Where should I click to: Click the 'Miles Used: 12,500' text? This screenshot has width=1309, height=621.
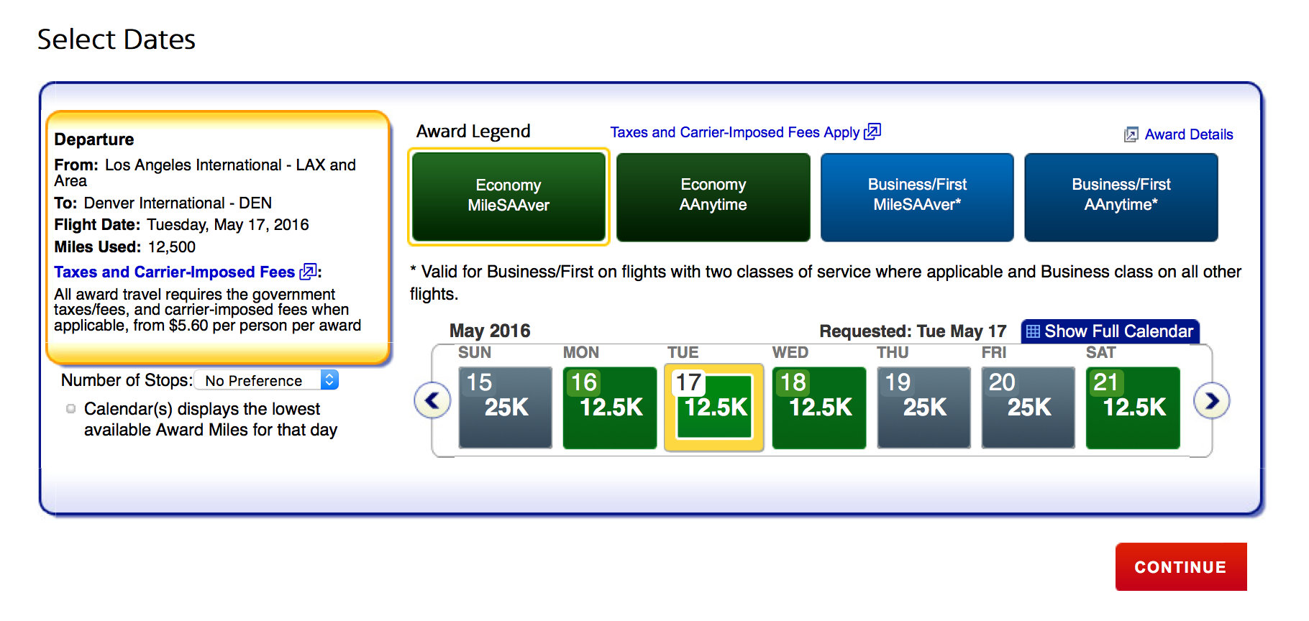click(125, 247)
